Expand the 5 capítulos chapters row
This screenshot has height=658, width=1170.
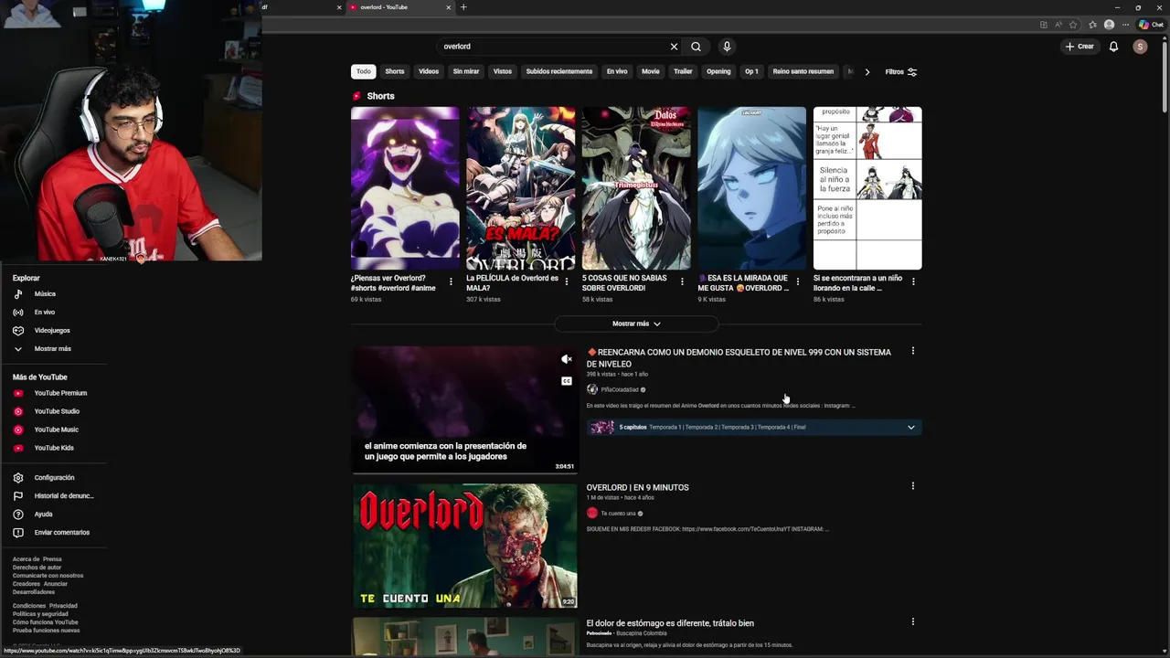[x=754, y=427]
